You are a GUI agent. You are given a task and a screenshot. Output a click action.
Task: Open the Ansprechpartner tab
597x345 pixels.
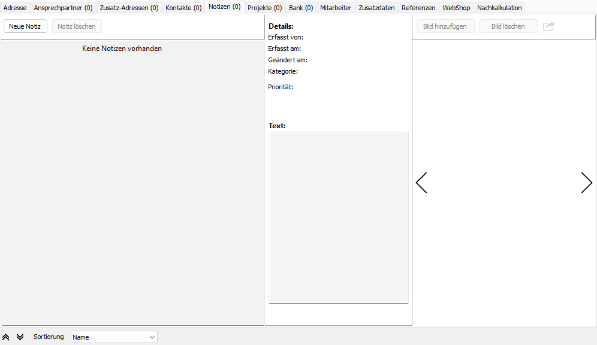(62, 7)
